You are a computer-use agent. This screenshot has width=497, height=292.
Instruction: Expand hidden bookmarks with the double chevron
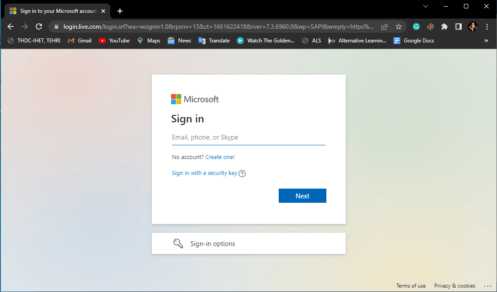tap(486, 40)
